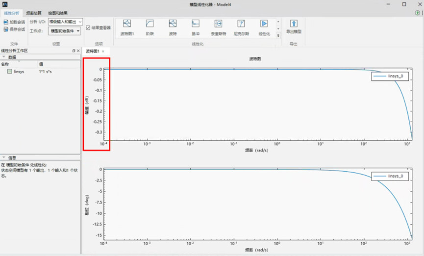This screenshot has width=424, height=256.
Task: Click the 幅值 (dB) axis label
Action: 87,105
